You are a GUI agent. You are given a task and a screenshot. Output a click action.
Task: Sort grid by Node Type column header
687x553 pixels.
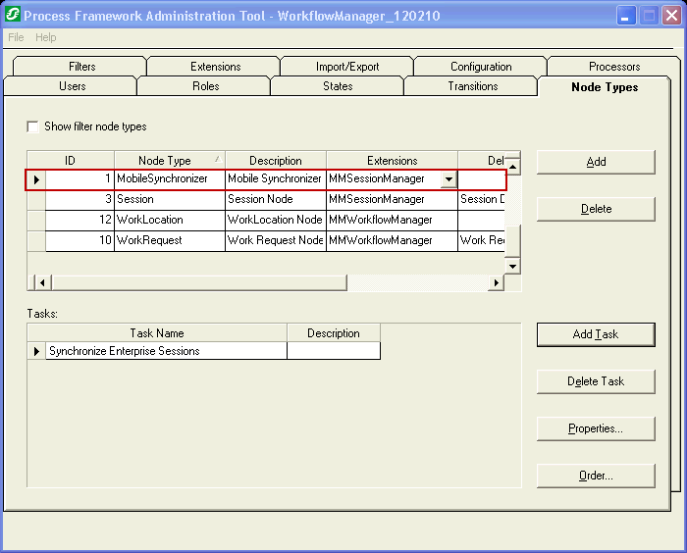169,161
